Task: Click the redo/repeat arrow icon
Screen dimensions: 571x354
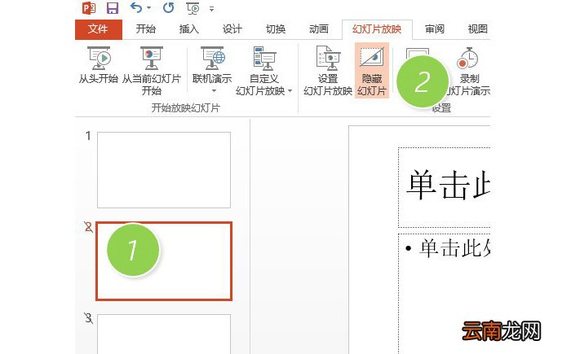Action: click(169, 7)
